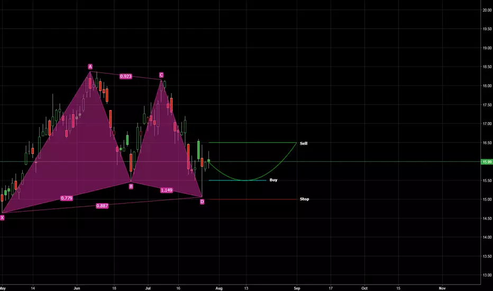Click the 0.923 ratio label
493x291 pixels.
coord(126,76)
